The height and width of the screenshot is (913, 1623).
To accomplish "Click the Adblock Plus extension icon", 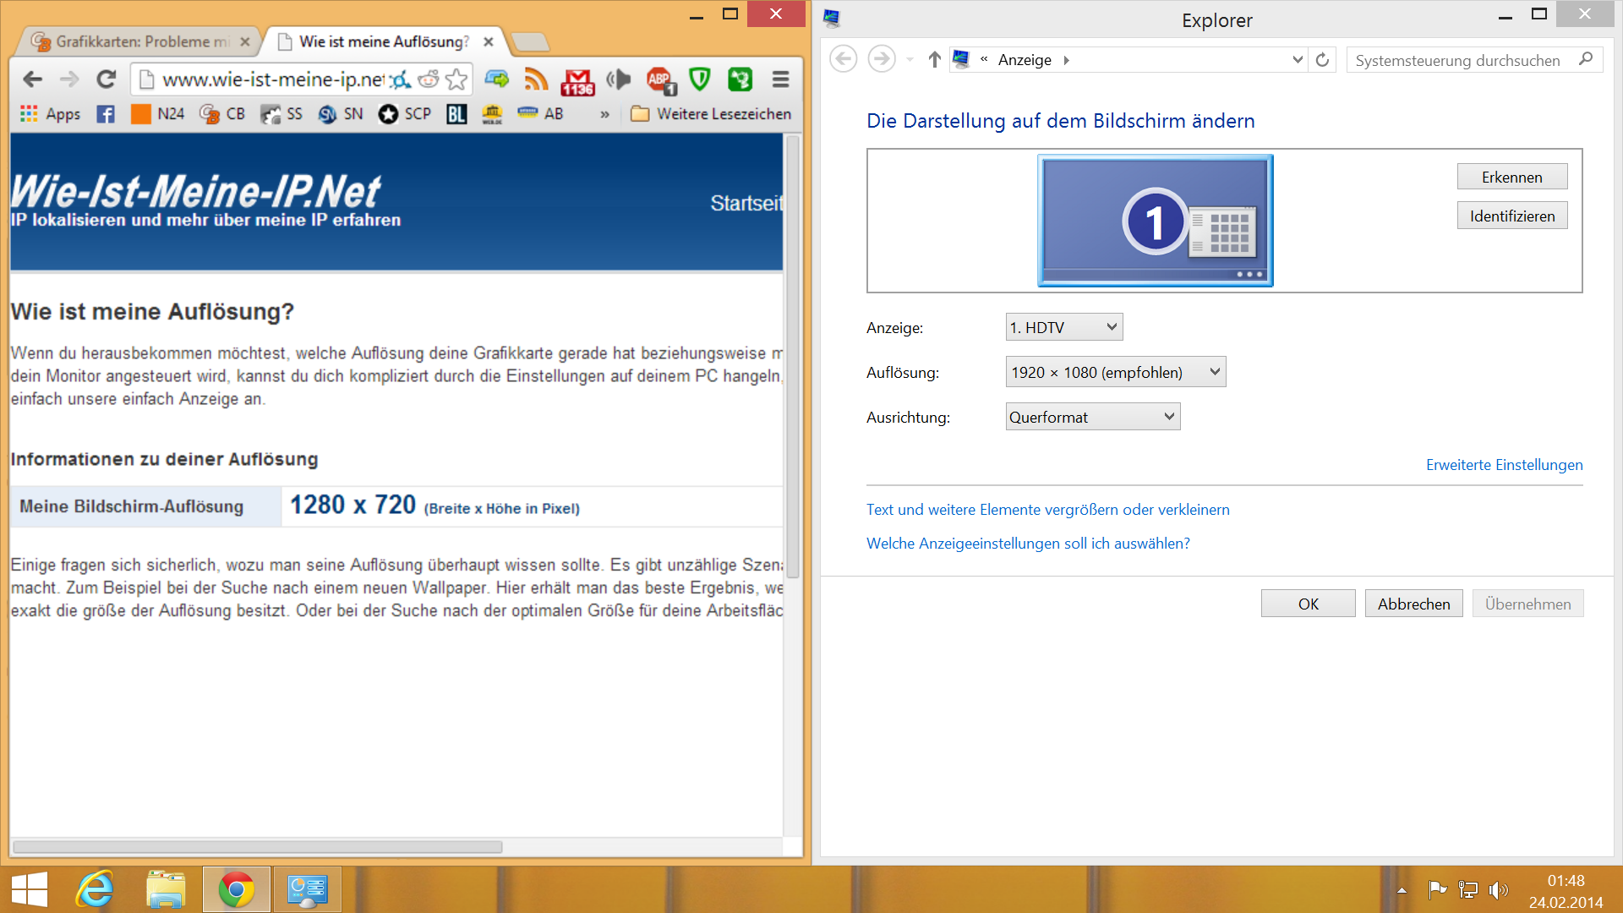I will [x=659, y=80].
